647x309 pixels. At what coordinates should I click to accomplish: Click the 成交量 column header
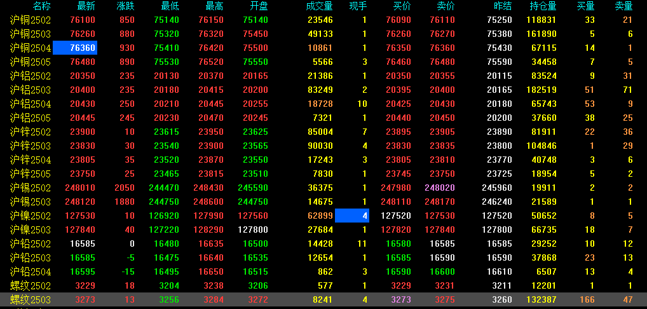pos(319,6)
